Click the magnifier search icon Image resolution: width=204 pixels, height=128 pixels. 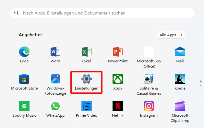[17, 13]
